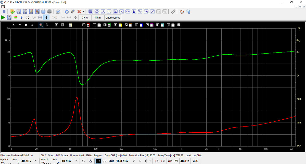306x164 pixels.
Task: Click the blue circular undo arrow icon
Action: (x=67, y=11)
